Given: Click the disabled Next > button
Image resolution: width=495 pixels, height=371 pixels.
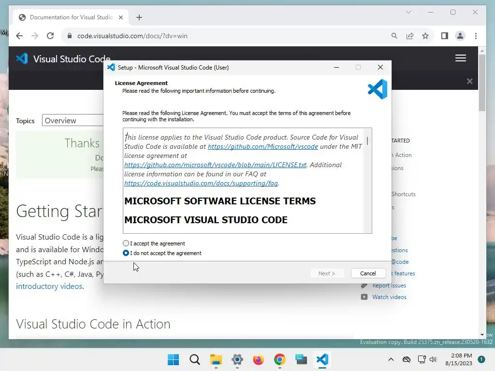Looking at the screenshot, I should tap(327, 273).
